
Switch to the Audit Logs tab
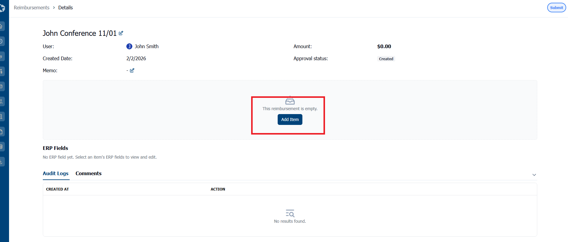pos(56,173)
